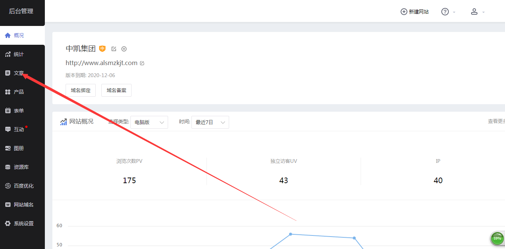Image resolution: width=505 pixels, height=249 pixels.
Task: Click the green 59% floating indicator
Action: 497,238
